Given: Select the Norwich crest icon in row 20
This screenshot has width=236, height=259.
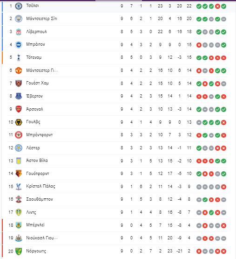Looking at the screenshot, I should 19,251.
